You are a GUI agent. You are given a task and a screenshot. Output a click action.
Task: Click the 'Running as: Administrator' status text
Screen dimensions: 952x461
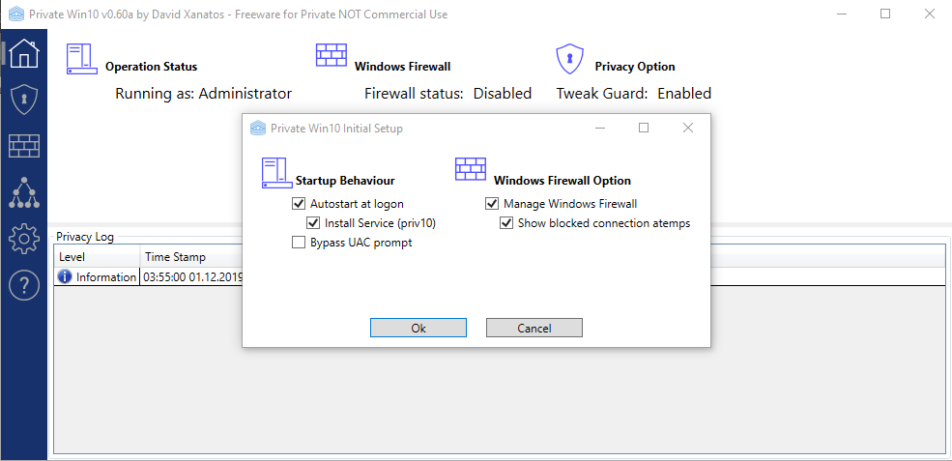coord(203,94)
